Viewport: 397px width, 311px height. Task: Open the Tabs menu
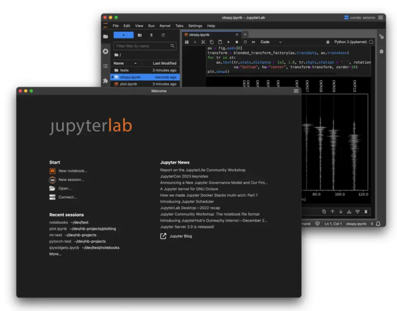(179, 26)
